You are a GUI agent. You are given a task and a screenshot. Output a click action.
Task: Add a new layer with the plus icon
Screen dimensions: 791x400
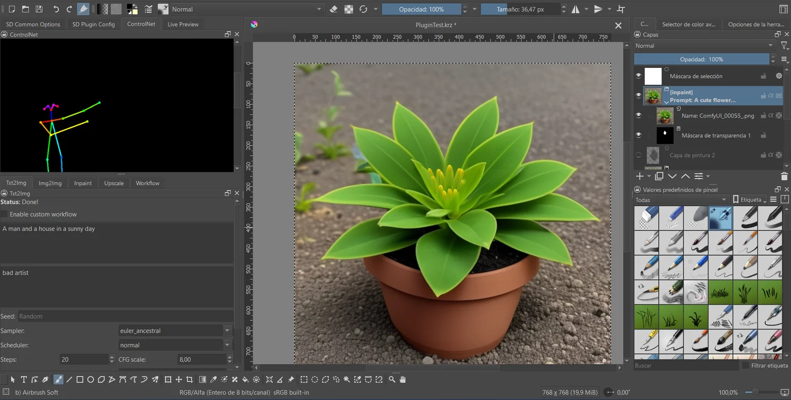click(x=640, y=176)
